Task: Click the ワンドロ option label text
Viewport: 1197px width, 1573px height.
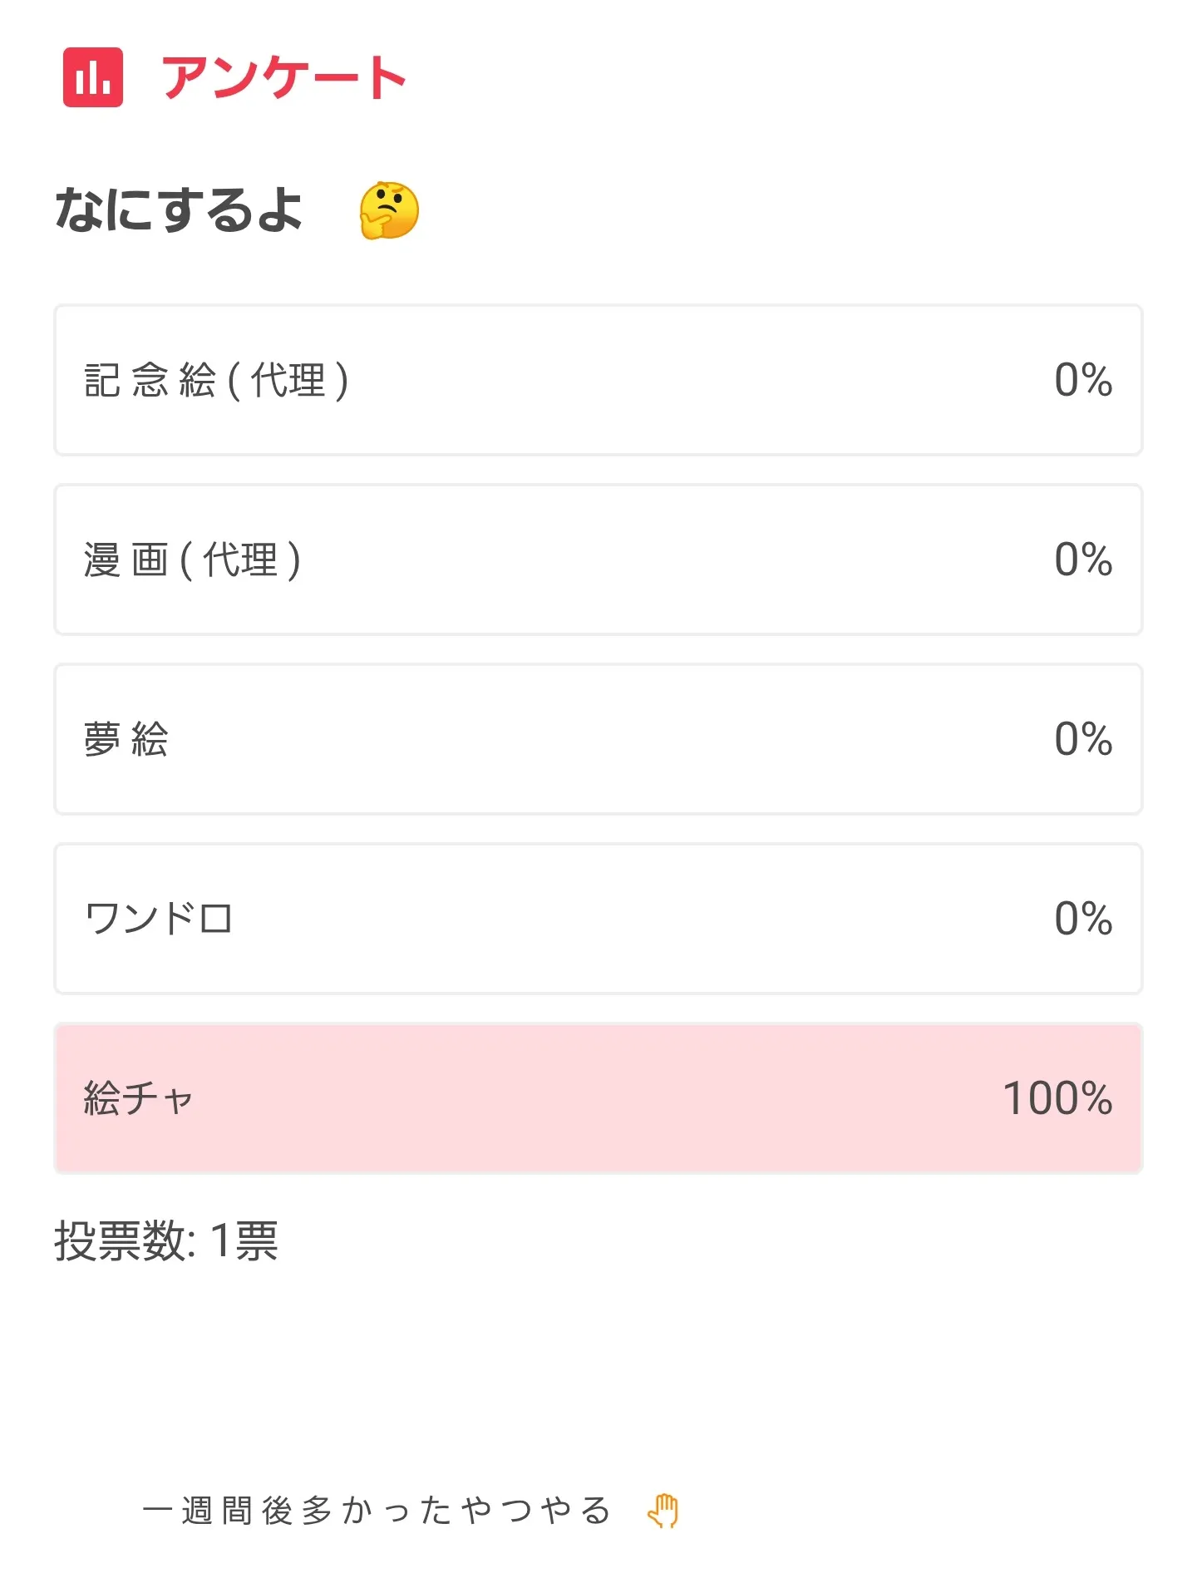Action: click(x=159, y=919)
